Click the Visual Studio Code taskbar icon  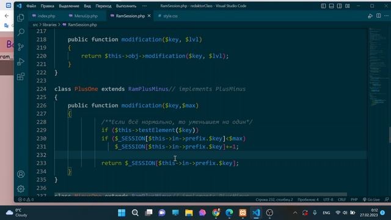coord(256,213)
